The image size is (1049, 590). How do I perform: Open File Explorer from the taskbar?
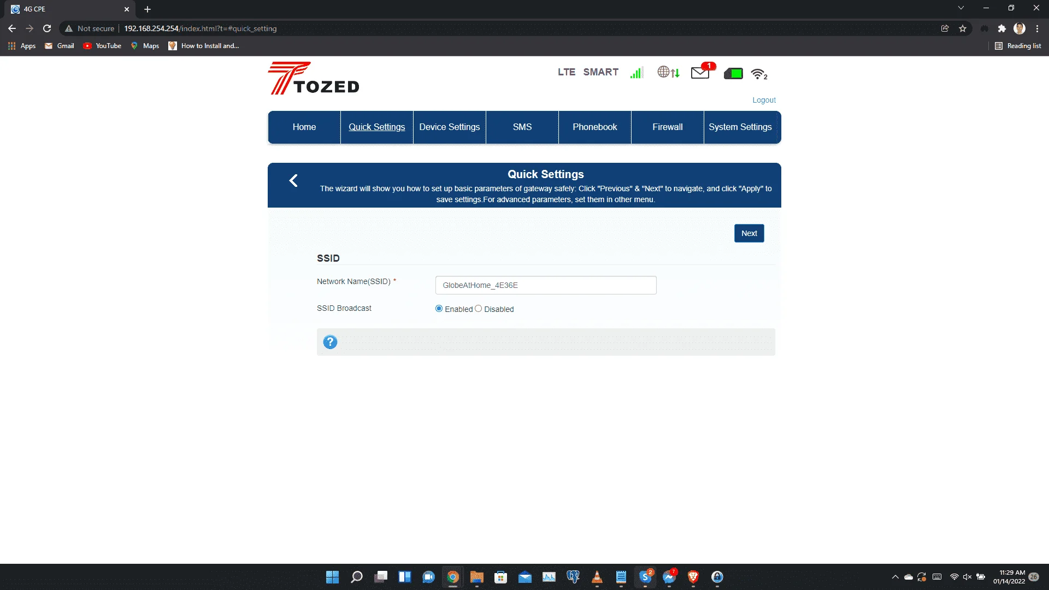477,577
